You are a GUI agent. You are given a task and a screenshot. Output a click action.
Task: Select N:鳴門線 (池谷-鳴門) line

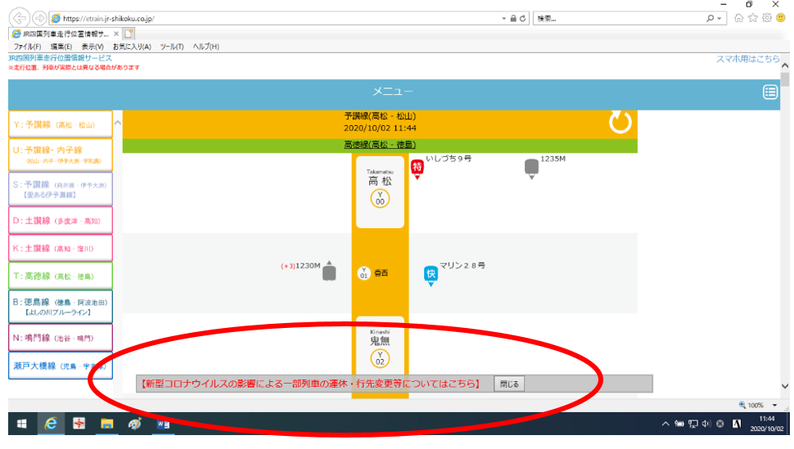pos(61,338)
